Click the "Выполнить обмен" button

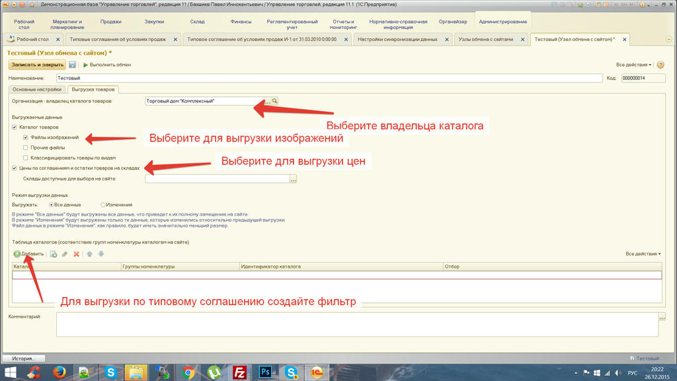coord(106,65)
